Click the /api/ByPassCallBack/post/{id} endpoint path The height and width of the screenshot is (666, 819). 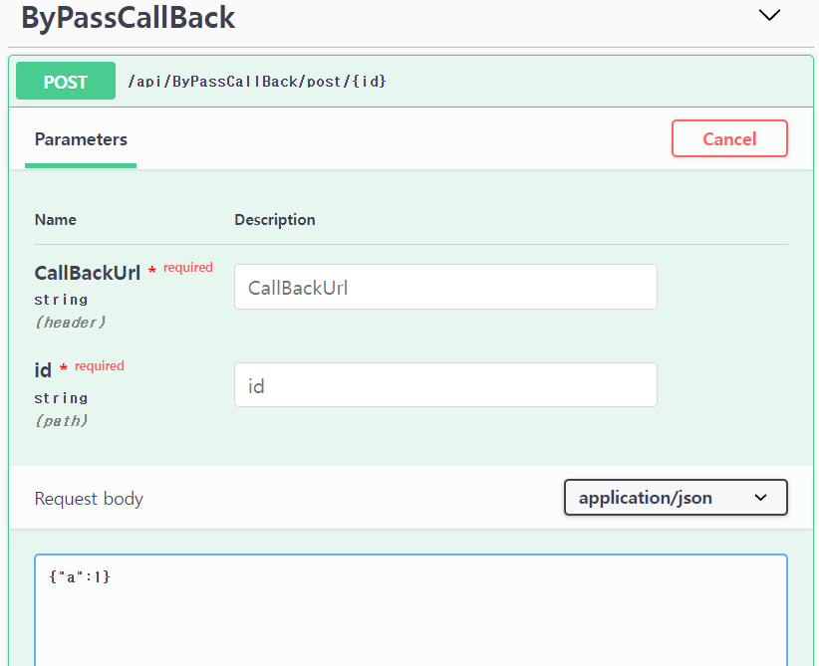(x=257, y=82)
